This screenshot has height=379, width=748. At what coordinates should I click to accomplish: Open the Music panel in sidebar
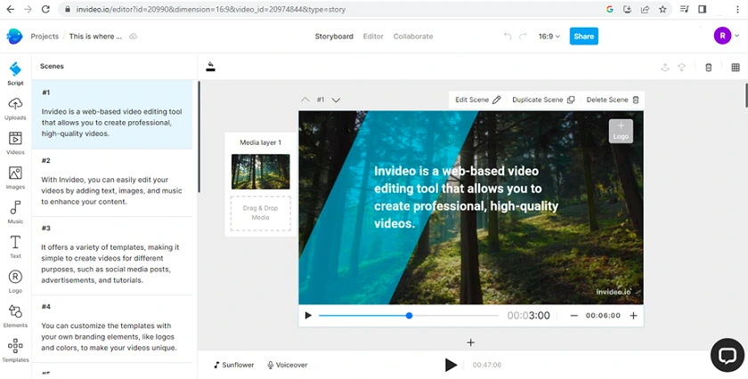point(15,212)
